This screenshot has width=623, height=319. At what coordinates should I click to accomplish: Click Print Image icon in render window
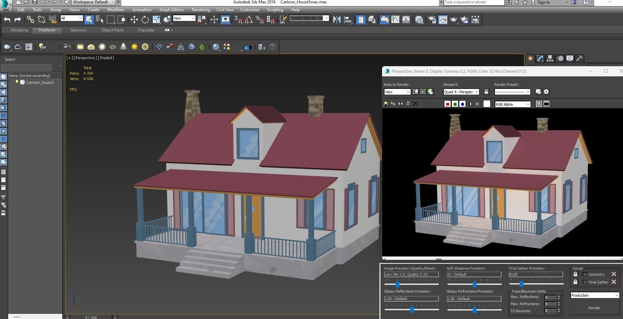(408, 104)
